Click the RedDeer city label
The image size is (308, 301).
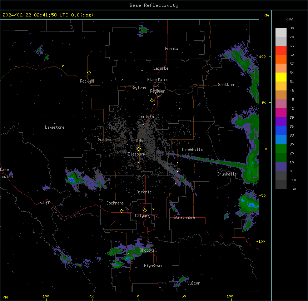coord(157,91)
